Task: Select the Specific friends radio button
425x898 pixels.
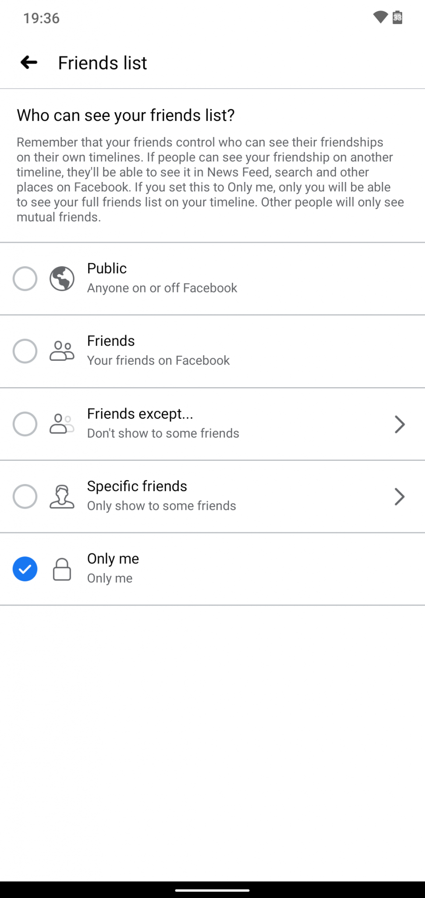Action: (25, 496)
